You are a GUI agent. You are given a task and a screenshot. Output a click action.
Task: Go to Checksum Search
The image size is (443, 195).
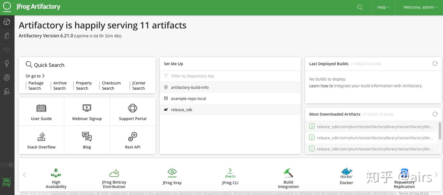[111, 86]
